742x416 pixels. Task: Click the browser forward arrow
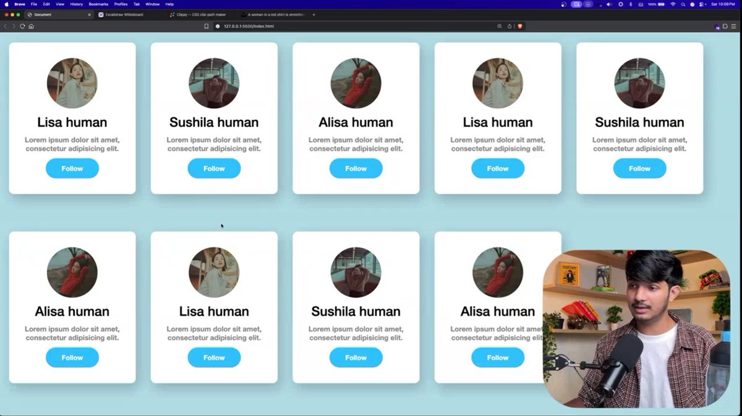tap(14, 26)
